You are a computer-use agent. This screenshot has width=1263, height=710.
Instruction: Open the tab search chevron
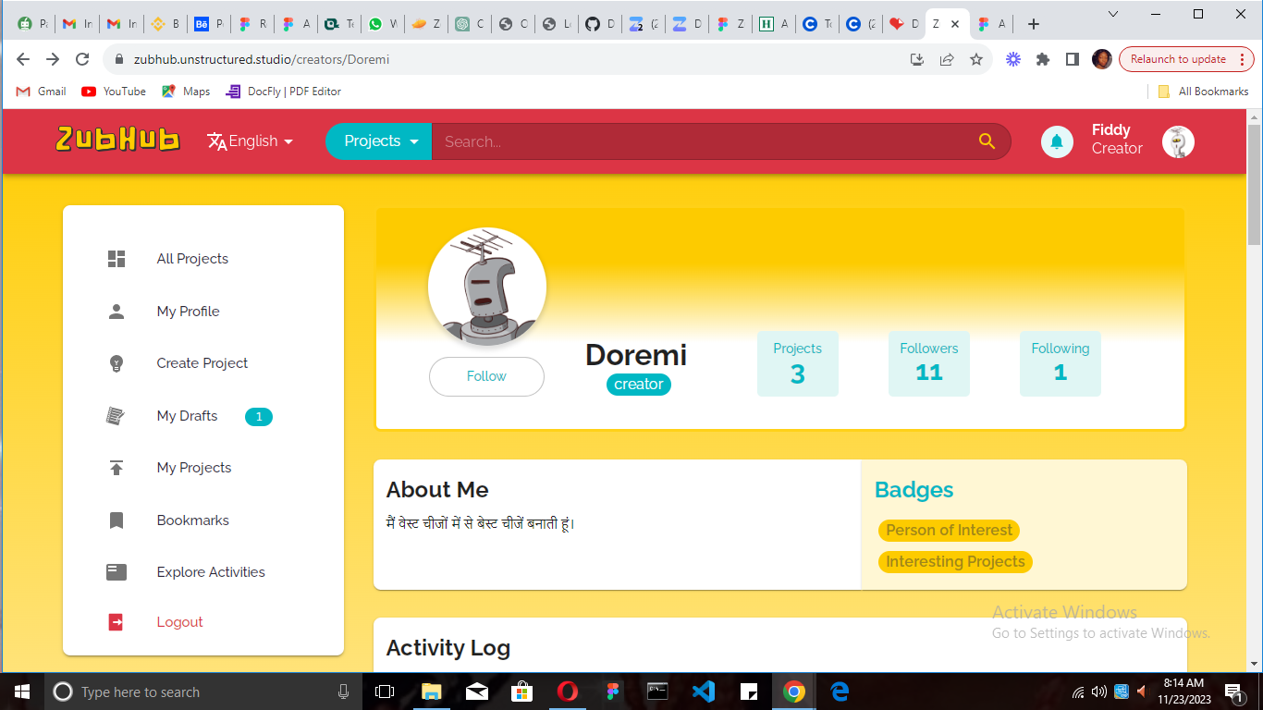tap(1113, 14)
